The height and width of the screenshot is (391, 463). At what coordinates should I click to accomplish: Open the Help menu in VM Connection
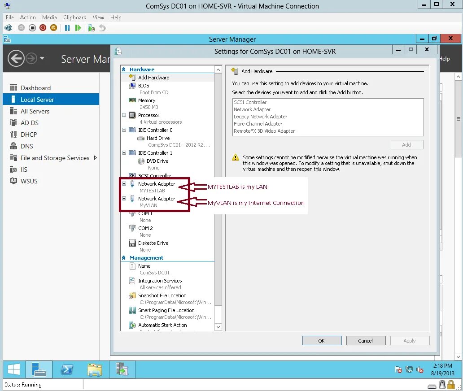pos(116,17)
